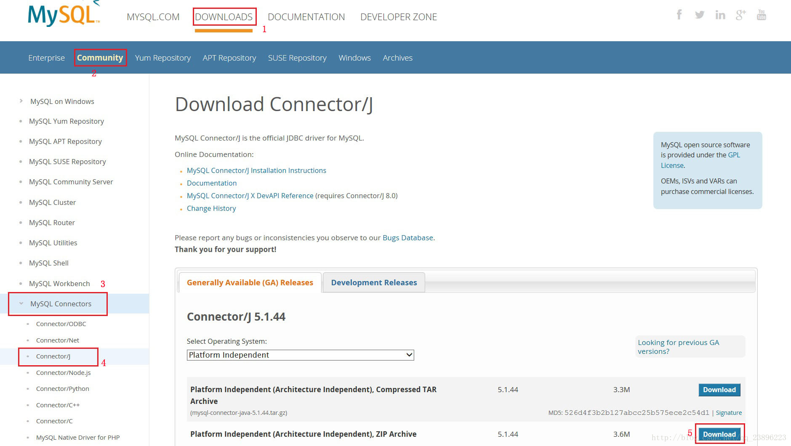791x446 pixels.
Task: Open the DOCUMENTATION navigation item
Action: click(306, 17)
